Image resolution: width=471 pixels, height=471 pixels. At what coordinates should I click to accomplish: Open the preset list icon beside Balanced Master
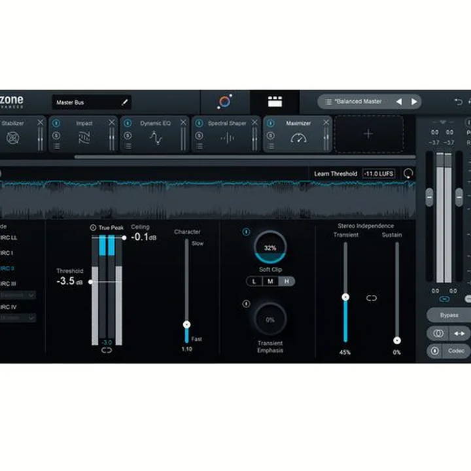point(328,102)
